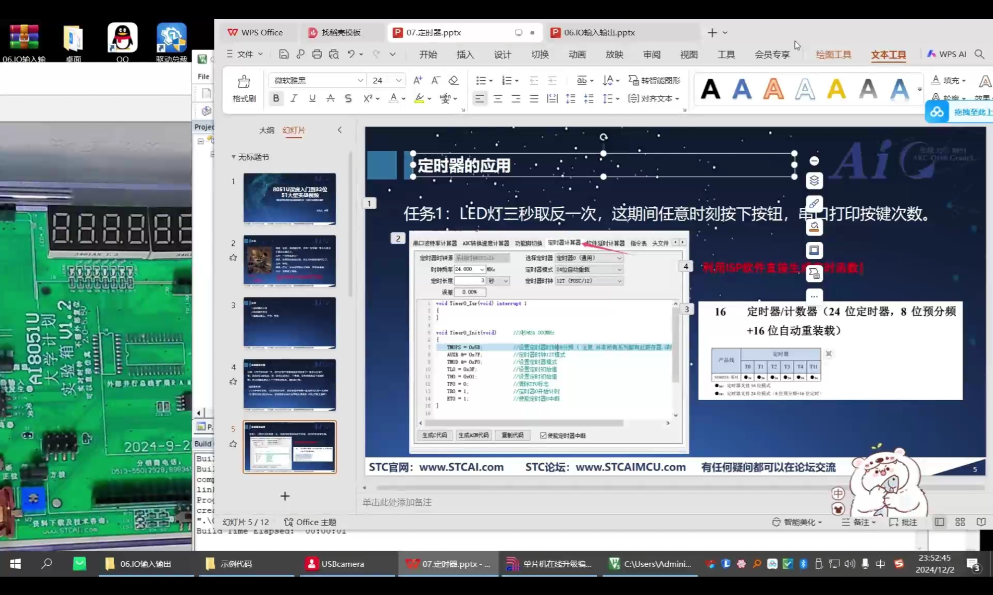Click the floating layers icon beside slide

(x=814, y=180)
